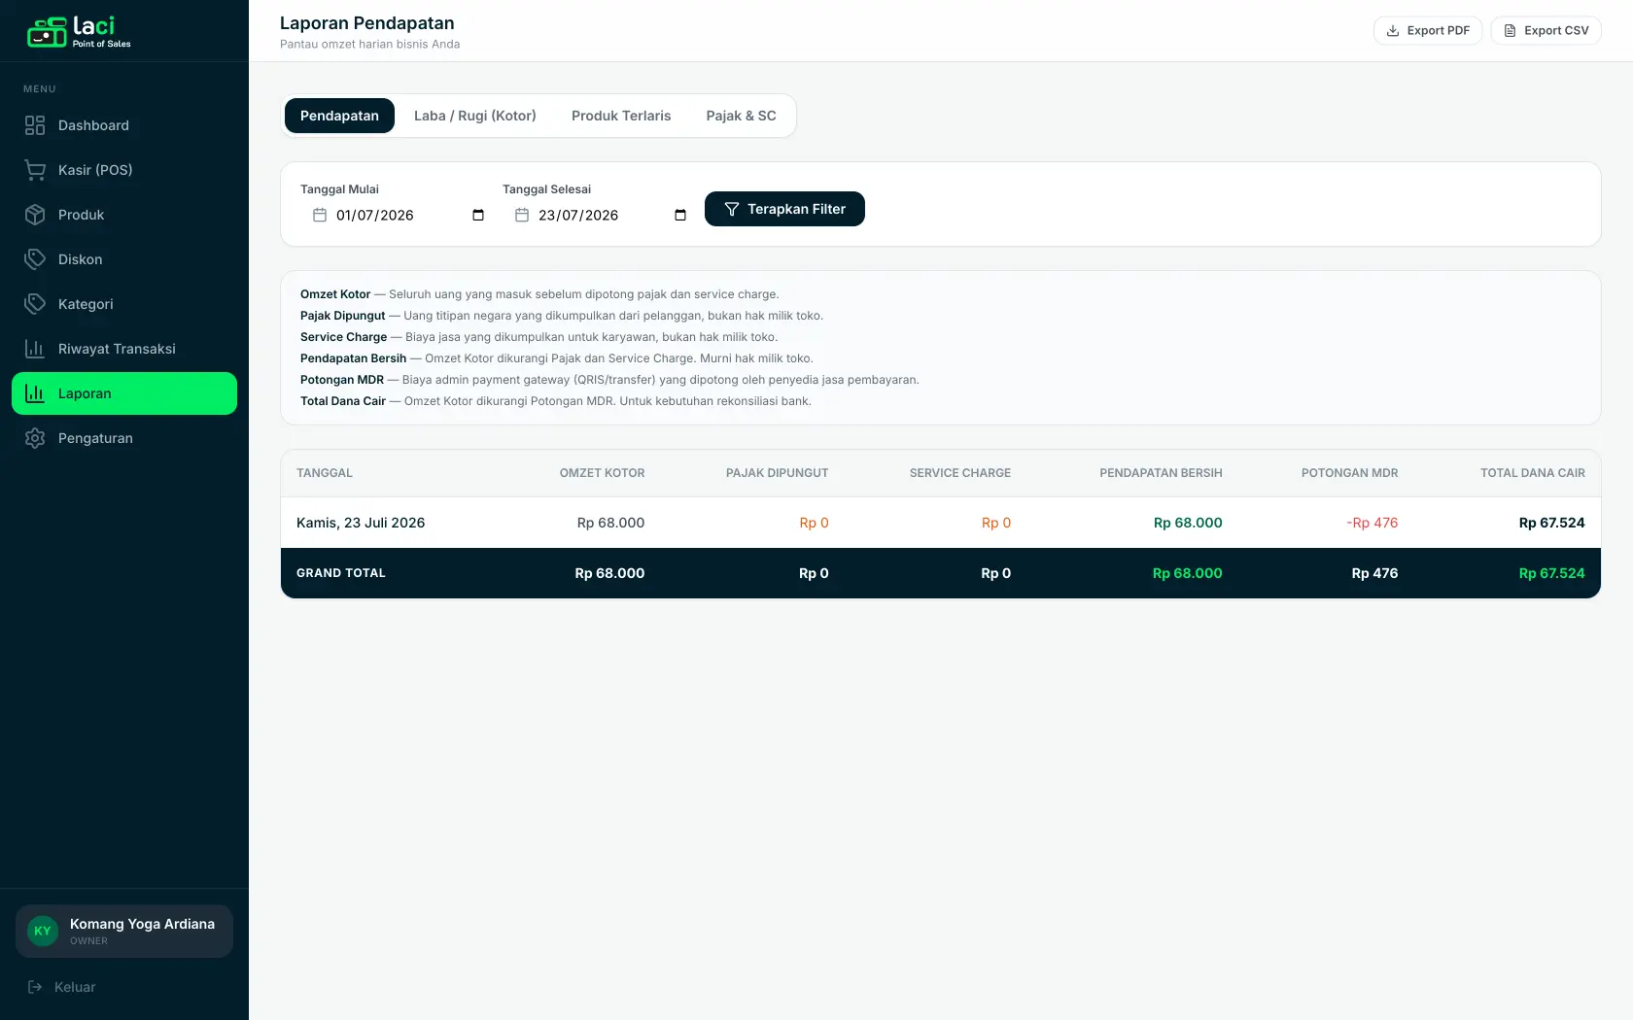Click 'Rp 67.524' in the Kamis row
The image size is (1633, 1020).
coord(1552,523)
